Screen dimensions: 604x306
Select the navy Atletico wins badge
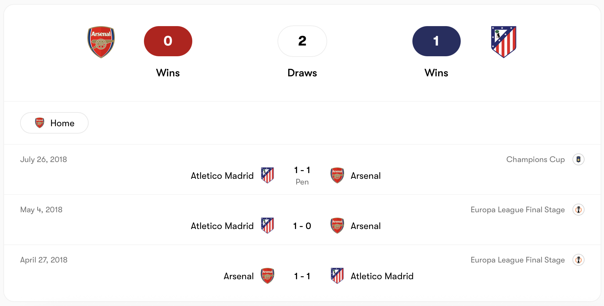coord(436,41)
